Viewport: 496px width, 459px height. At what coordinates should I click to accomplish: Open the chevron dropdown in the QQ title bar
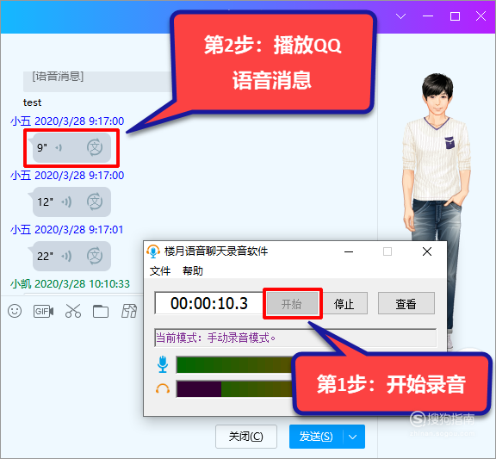[x=400, y=16]
